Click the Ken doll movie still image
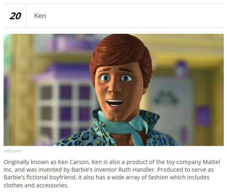 (x=113, y=90)
